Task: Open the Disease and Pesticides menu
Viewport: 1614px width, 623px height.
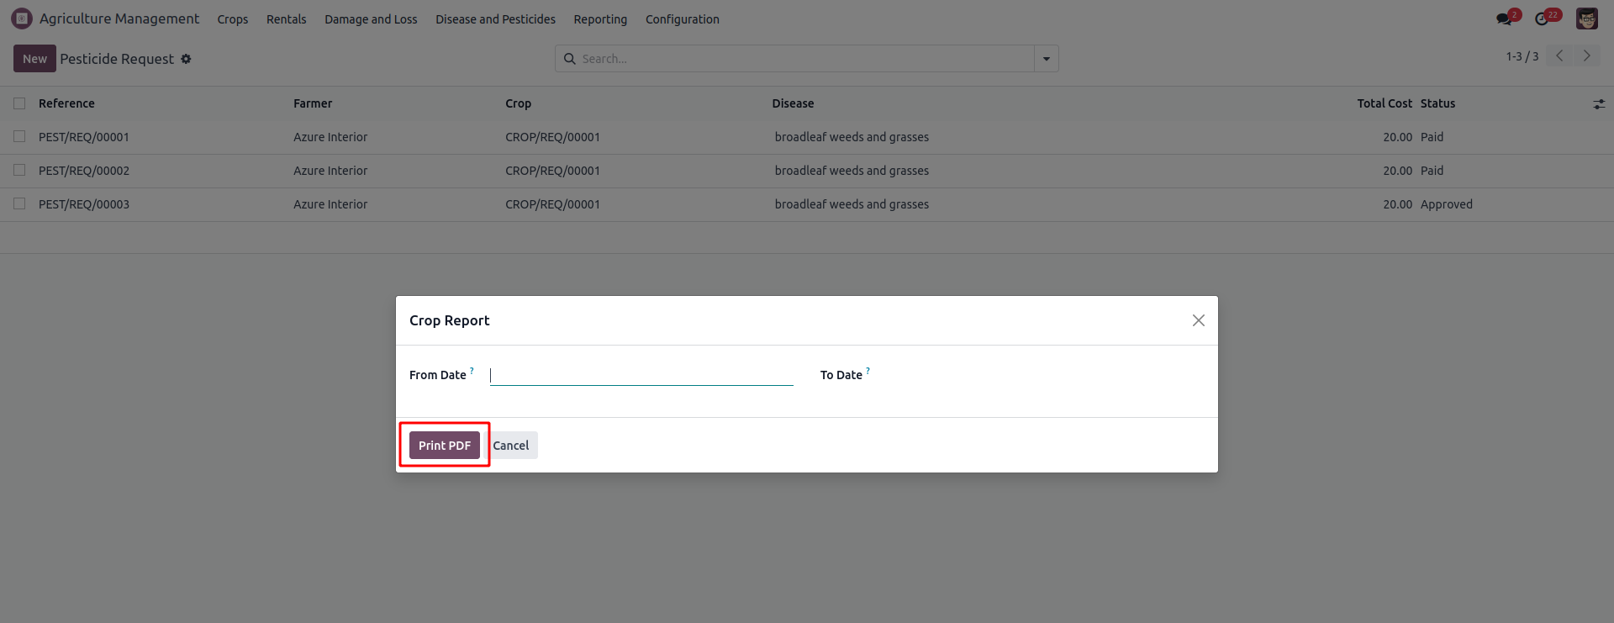Action: (x=495, y=19)
